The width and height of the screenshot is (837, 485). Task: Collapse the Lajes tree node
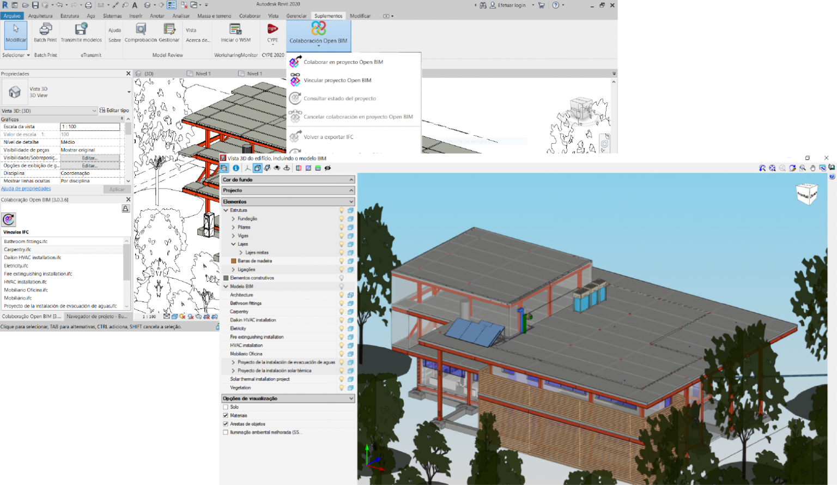tap(233, 244)
